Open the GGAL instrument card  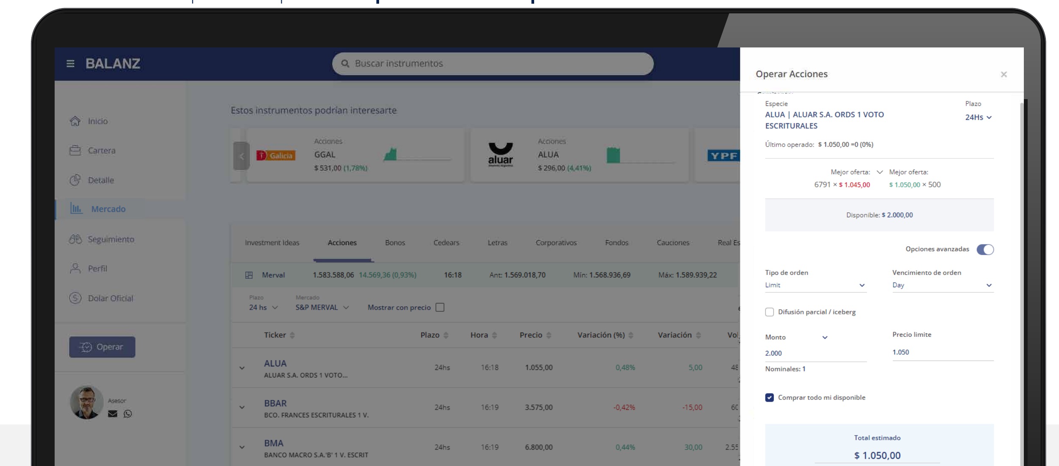tap(355, 155)
